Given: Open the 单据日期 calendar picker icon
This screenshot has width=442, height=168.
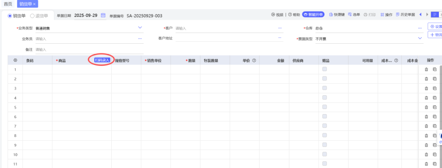Looking at the screenshot, I should [x=103, y=16].
